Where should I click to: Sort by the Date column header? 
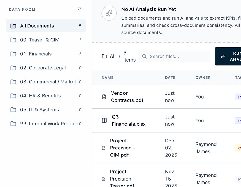point(170,78)
